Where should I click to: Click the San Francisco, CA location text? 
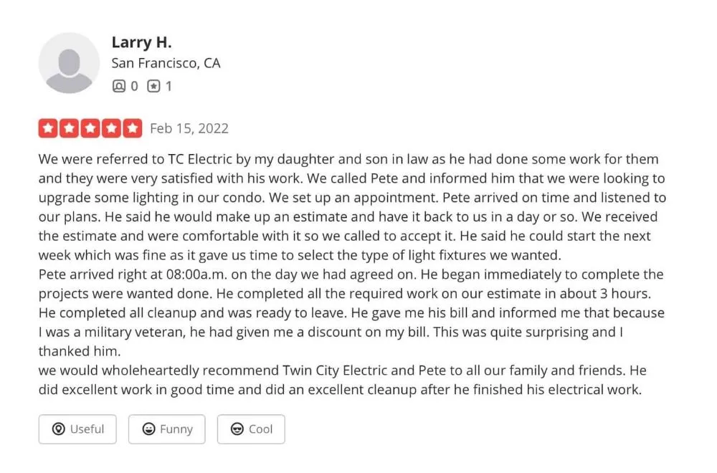click(x=166, y=63)
